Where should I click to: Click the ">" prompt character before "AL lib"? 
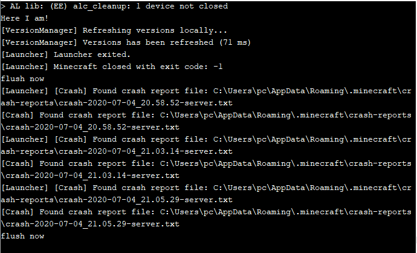(4, 6)
